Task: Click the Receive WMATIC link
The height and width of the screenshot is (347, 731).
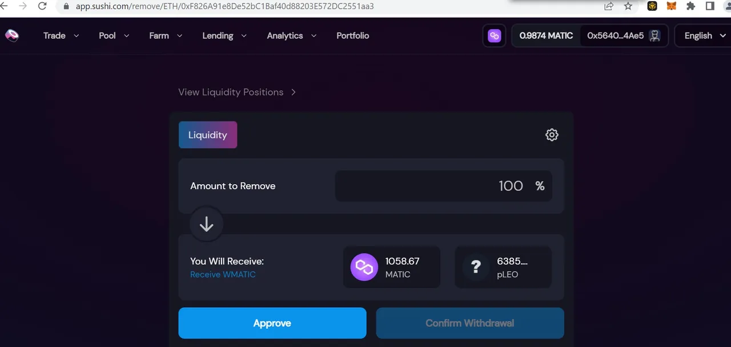Action: (223, 275)
